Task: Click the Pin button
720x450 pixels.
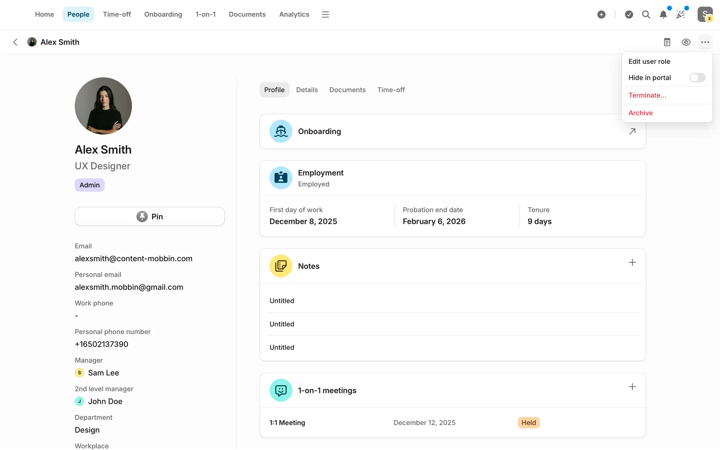Action: 150,216
